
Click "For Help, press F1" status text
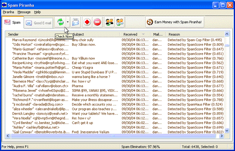click(15, 147)
